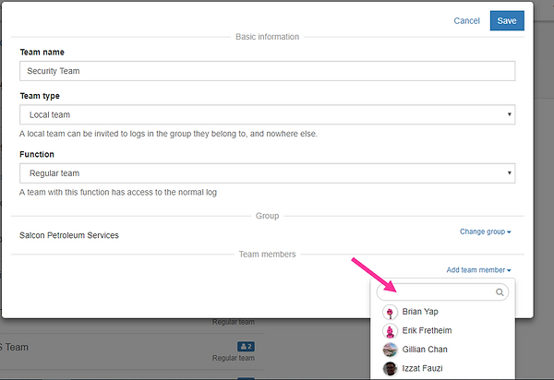Click the Team type dropdown arrow

tap(509, 114)
